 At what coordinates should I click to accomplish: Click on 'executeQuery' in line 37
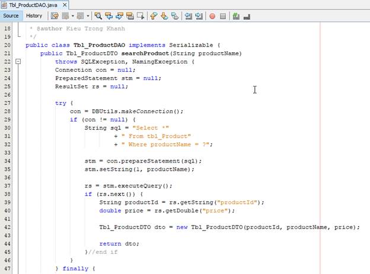coord(139,186)
